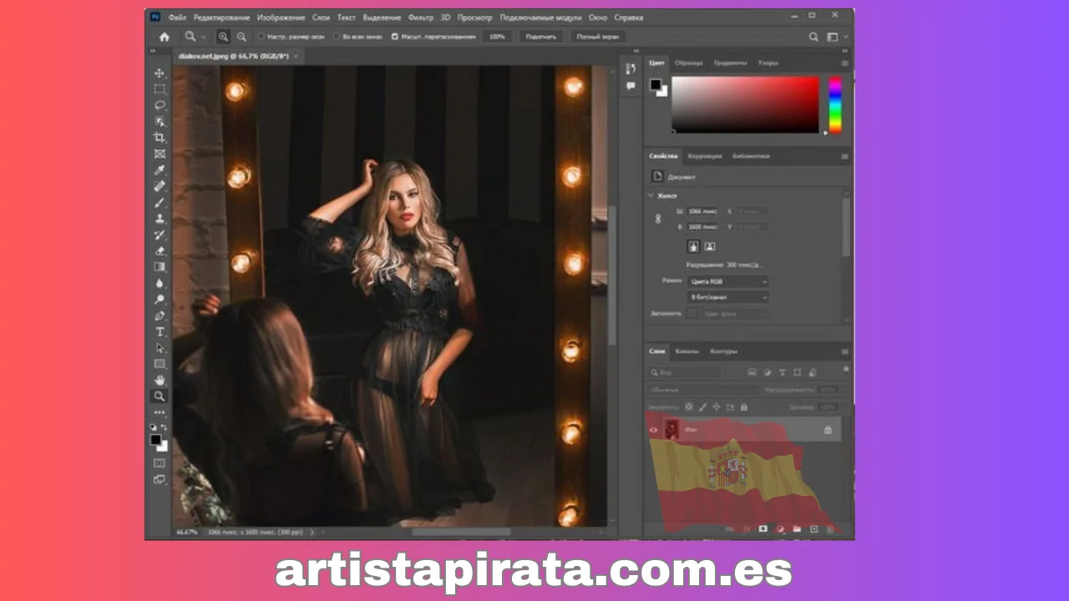
Task: Hide the Фон layer via eye icon
Action: click(x=654, y=430)
